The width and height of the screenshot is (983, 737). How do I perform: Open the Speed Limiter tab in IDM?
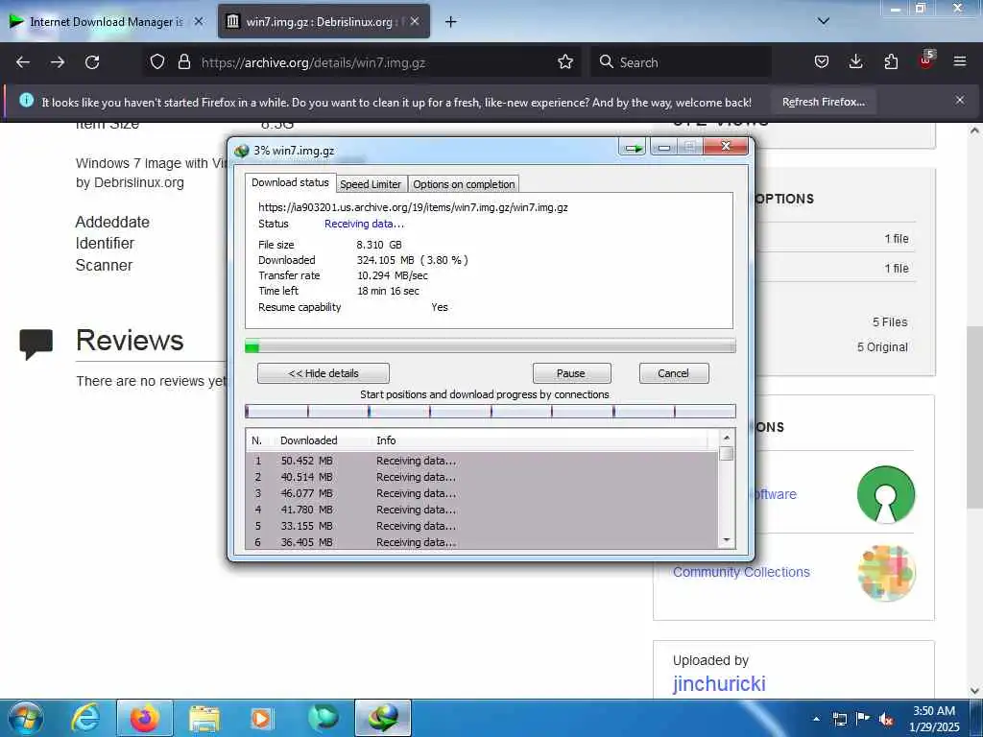371,184
